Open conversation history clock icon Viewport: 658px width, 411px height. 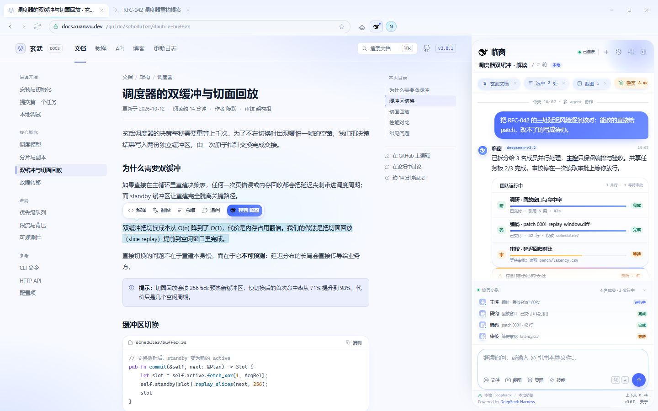[619, 52]
